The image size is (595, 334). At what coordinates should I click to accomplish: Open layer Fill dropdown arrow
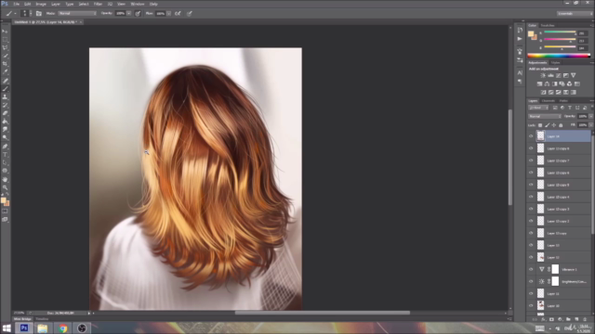[x=591, y=125]
